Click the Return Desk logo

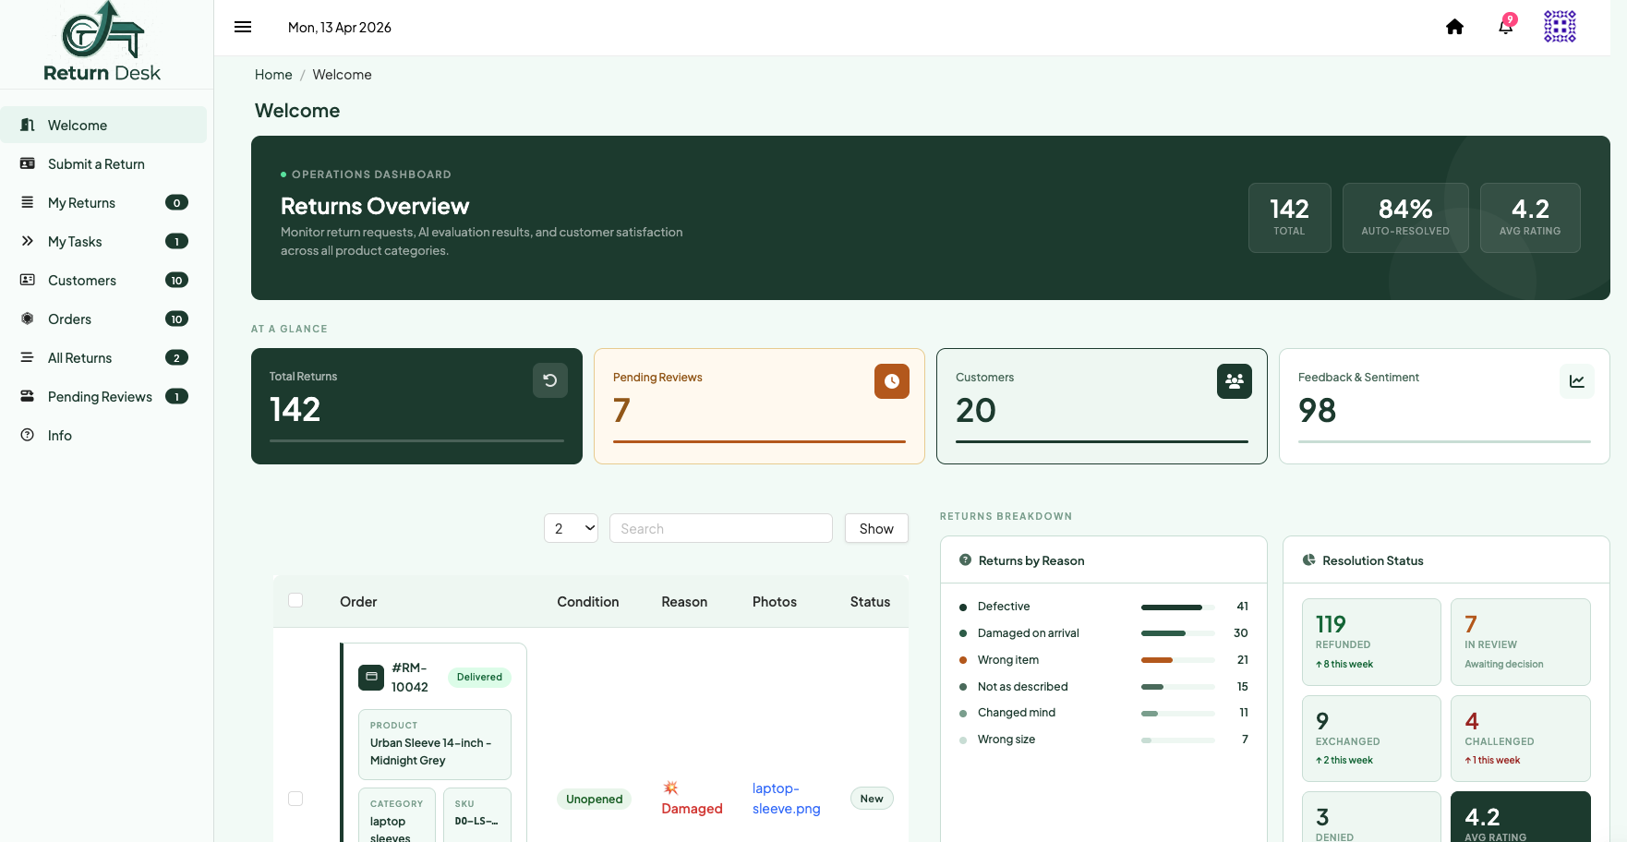pyautogui.click(x=102, y=42)
